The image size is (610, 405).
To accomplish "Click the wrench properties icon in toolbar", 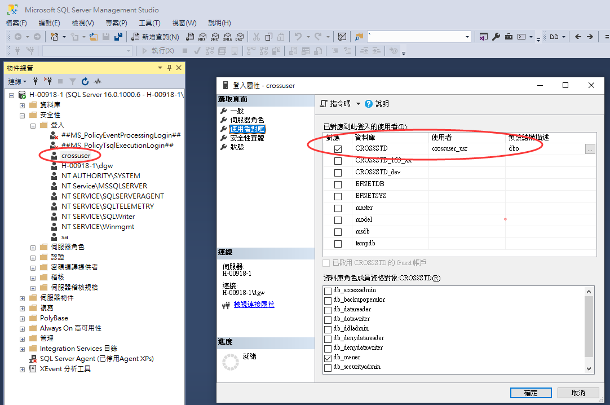I will 496,37.
